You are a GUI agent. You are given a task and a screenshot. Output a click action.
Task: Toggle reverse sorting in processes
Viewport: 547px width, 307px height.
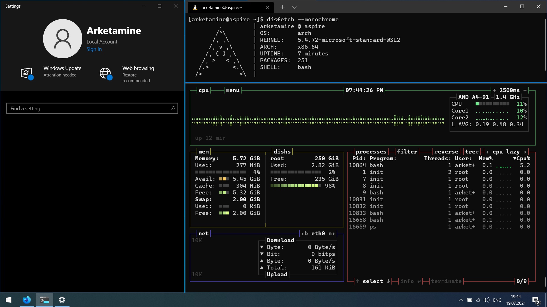(x=446, y=152)
